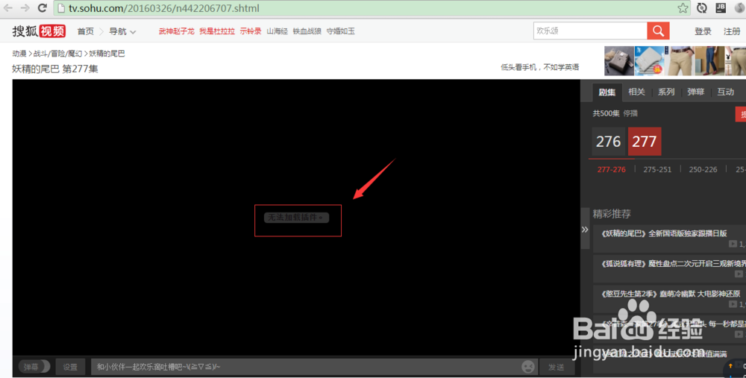
Task: Toggle the 弹幕 switch off
Action: [34, 367]
